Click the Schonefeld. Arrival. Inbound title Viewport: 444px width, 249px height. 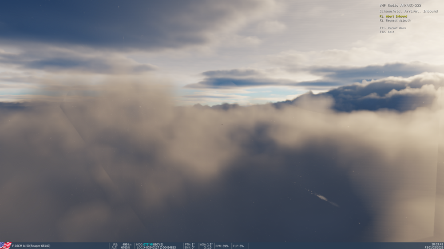408,12
